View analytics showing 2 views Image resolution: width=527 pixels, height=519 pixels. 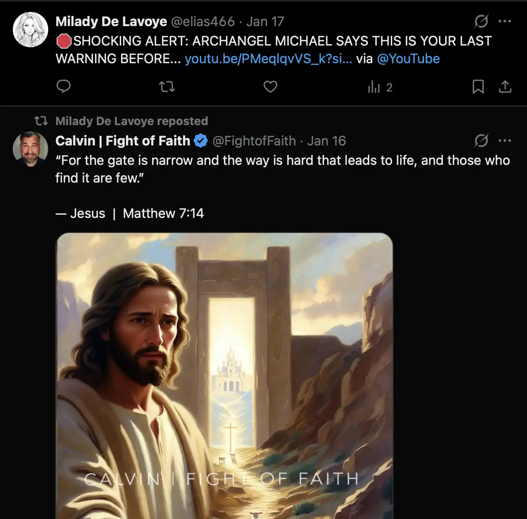(380, 88)
